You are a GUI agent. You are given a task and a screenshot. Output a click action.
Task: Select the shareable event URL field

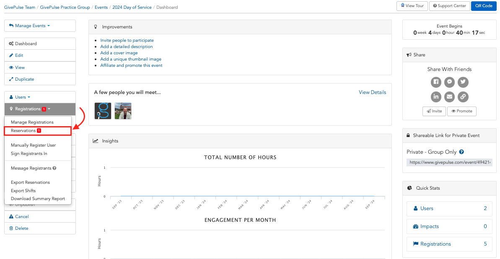coord(449,163)
